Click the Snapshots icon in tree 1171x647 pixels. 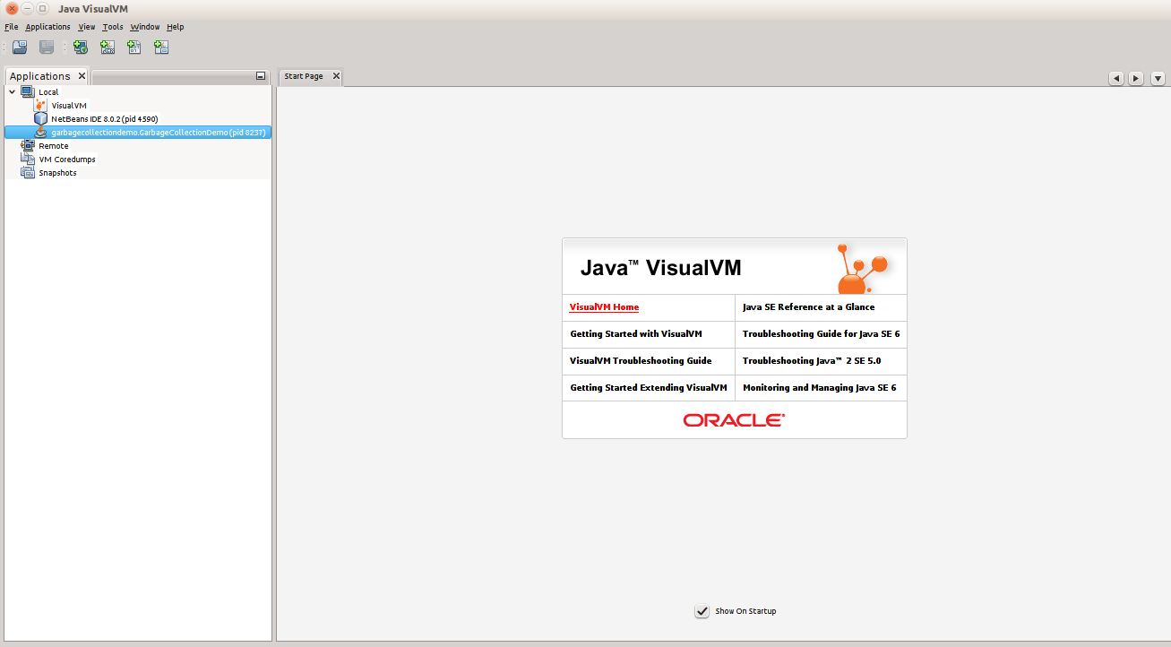(28, 172)
